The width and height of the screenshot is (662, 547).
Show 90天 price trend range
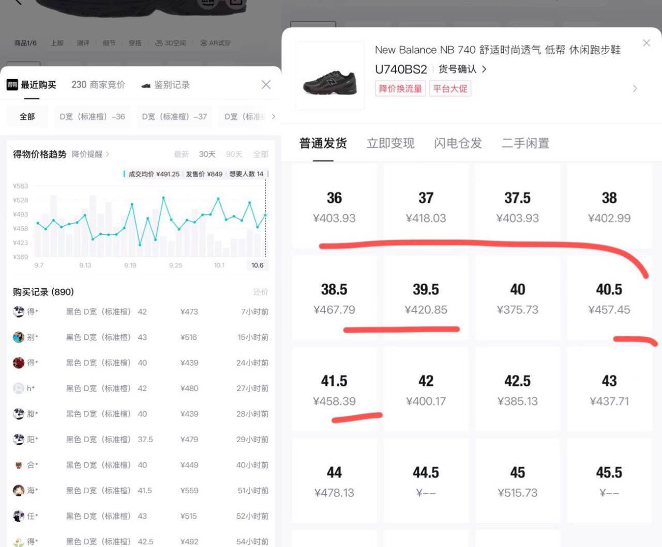pos(234,154)
